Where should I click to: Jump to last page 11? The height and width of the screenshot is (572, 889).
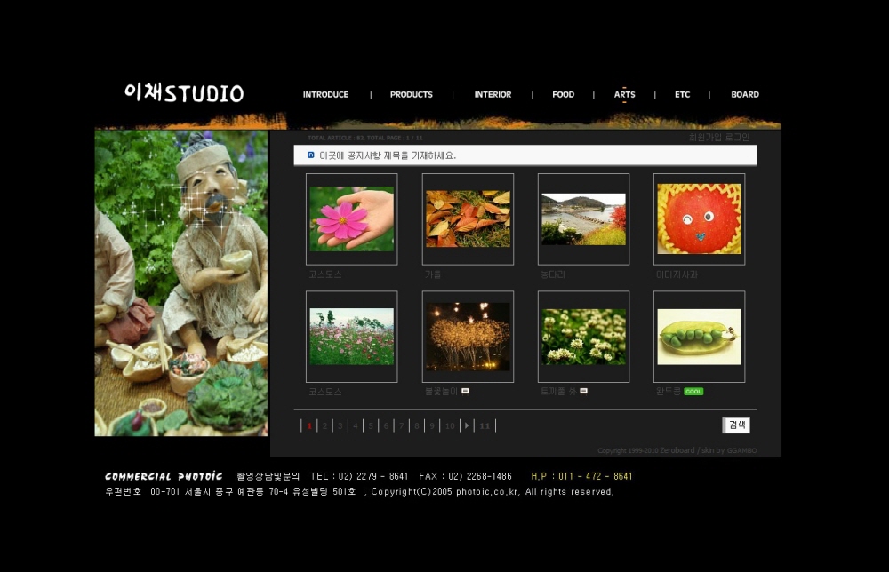tap(485, 425)
